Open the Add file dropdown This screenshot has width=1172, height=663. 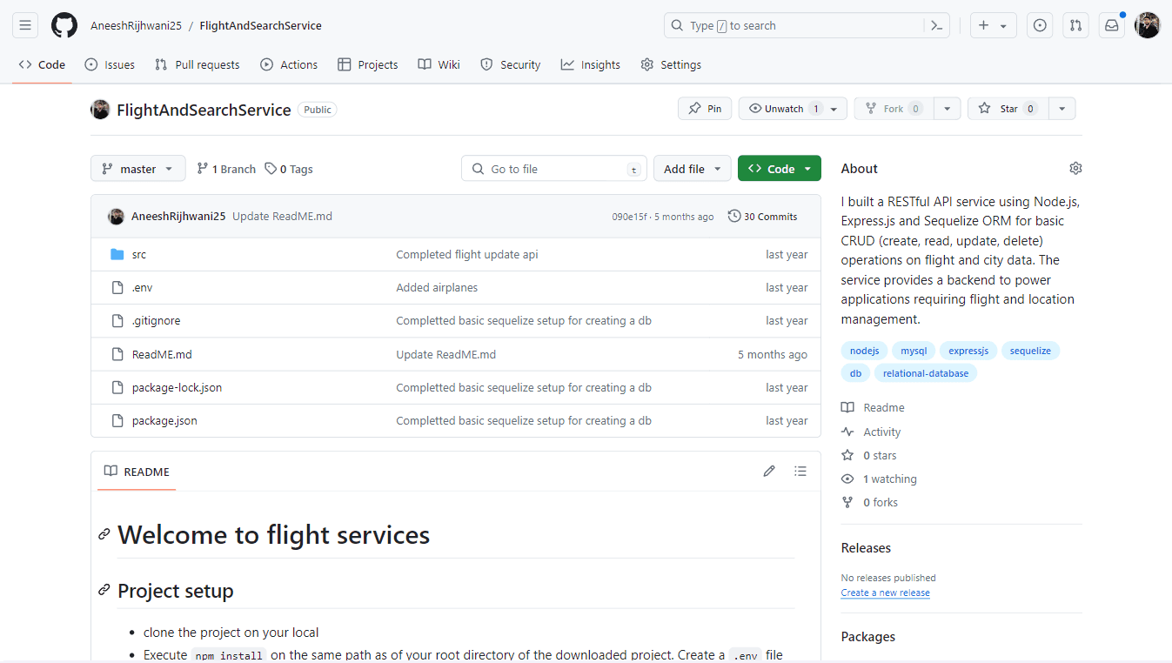coord(692,169)
